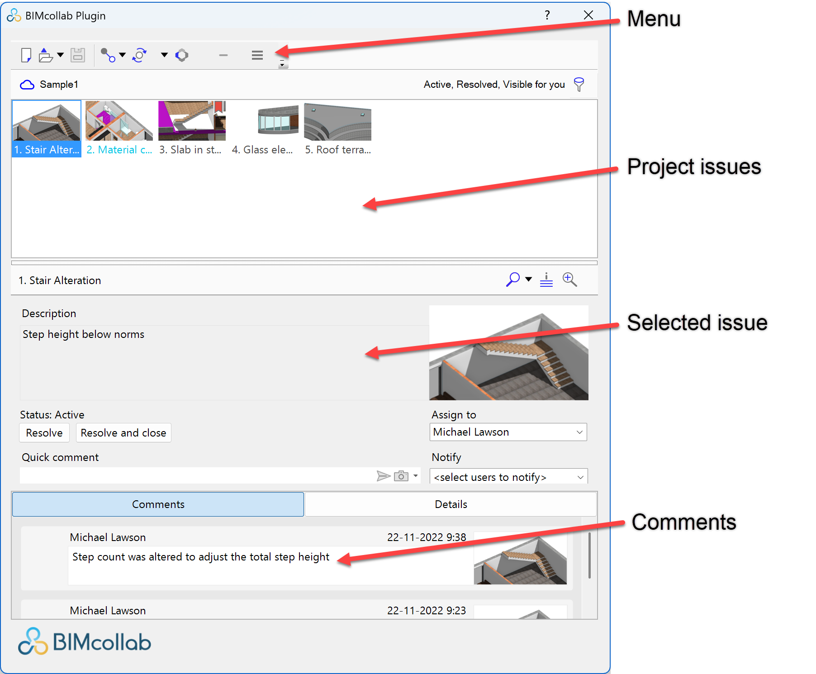Click the Resolve button
The width and height of the screenshot is (816, 674).
[44, 432]
